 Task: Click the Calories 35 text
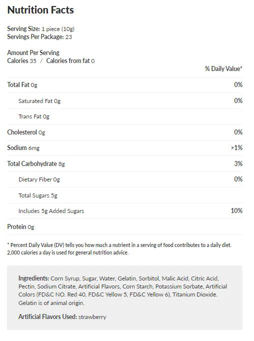[x=21, y=60]
